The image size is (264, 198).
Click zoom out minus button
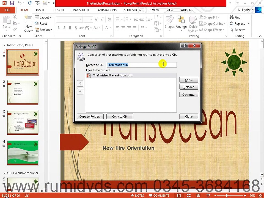[215, 195]
